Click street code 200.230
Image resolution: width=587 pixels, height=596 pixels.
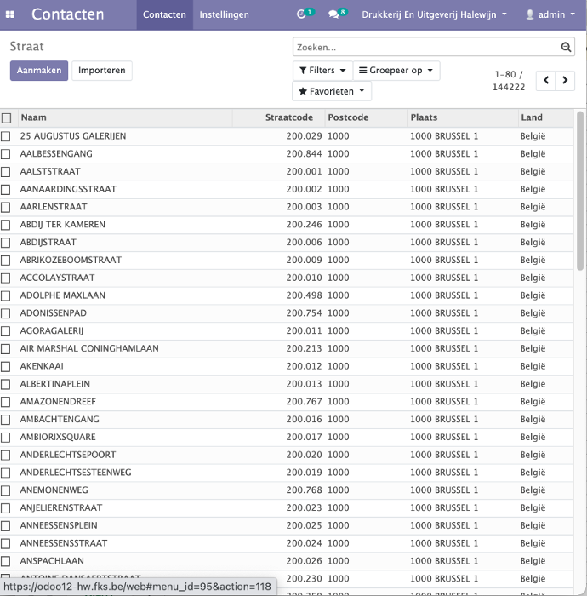click(304, 578)
